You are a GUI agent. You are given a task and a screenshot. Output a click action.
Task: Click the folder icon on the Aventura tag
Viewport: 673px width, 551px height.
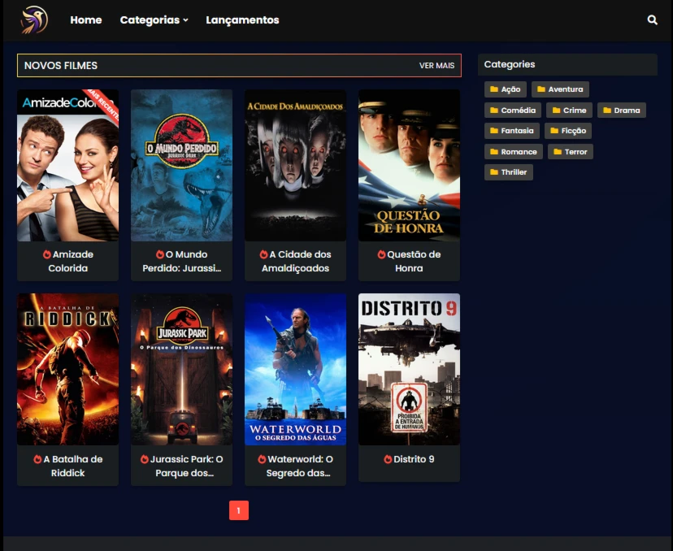pyautogui.click(x=541, y=89)
